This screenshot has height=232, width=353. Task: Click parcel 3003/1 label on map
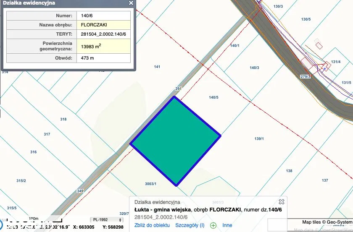150,184
